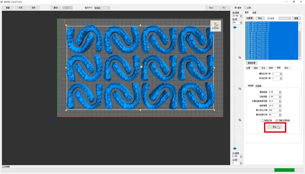
Task: Click the 最大优化次数 input field
Action: 273,110
